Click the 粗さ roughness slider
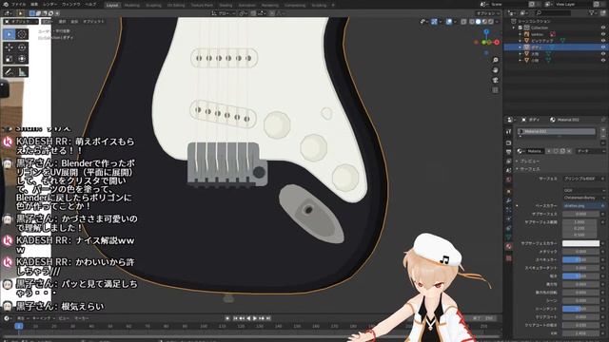 (581, 276)
